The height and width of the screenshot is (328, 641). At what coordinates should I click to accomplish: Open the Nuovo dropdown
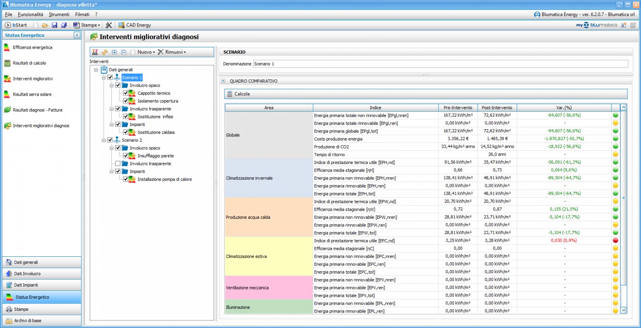[146, 52]
